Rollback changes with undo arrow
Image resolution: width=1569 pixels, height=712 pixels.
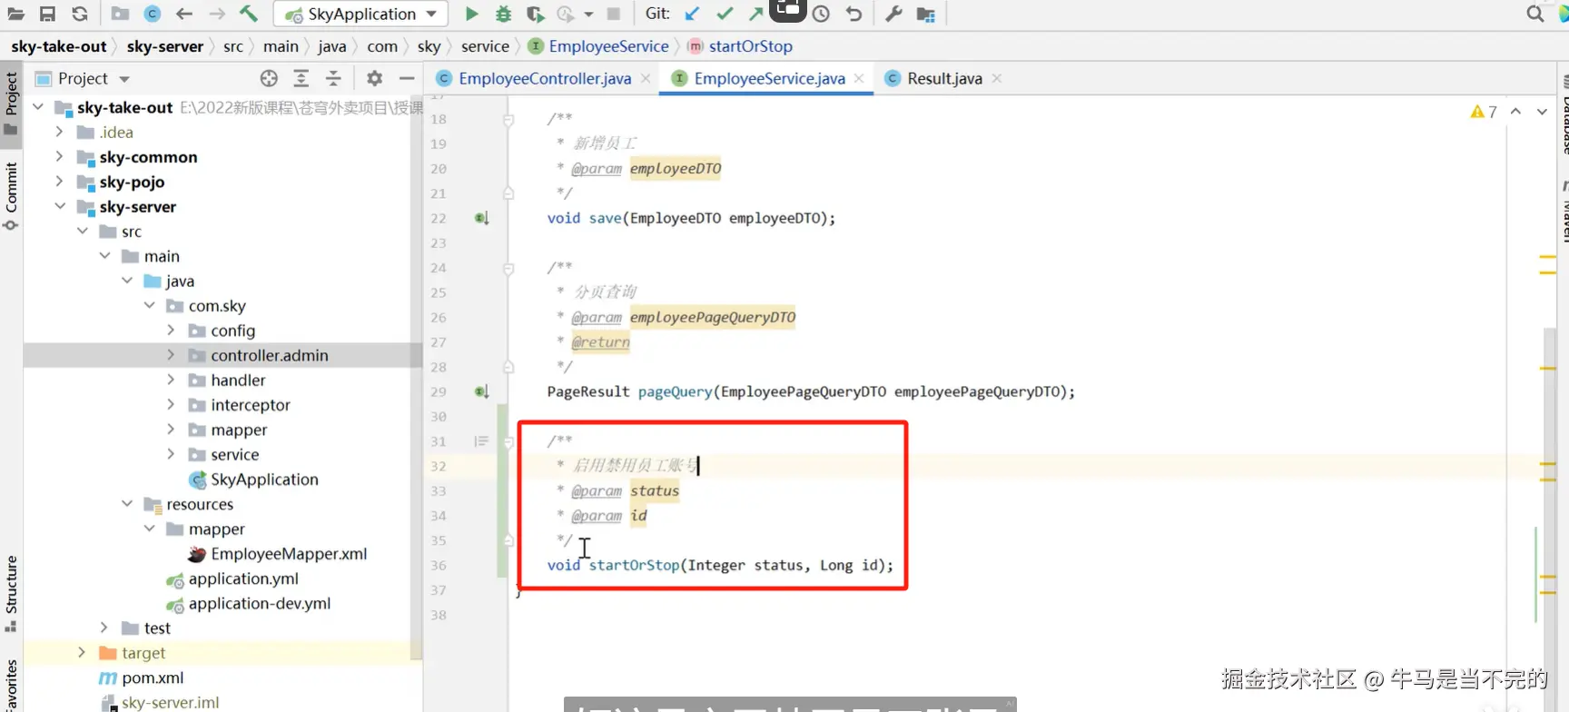(x=854, y=14)
